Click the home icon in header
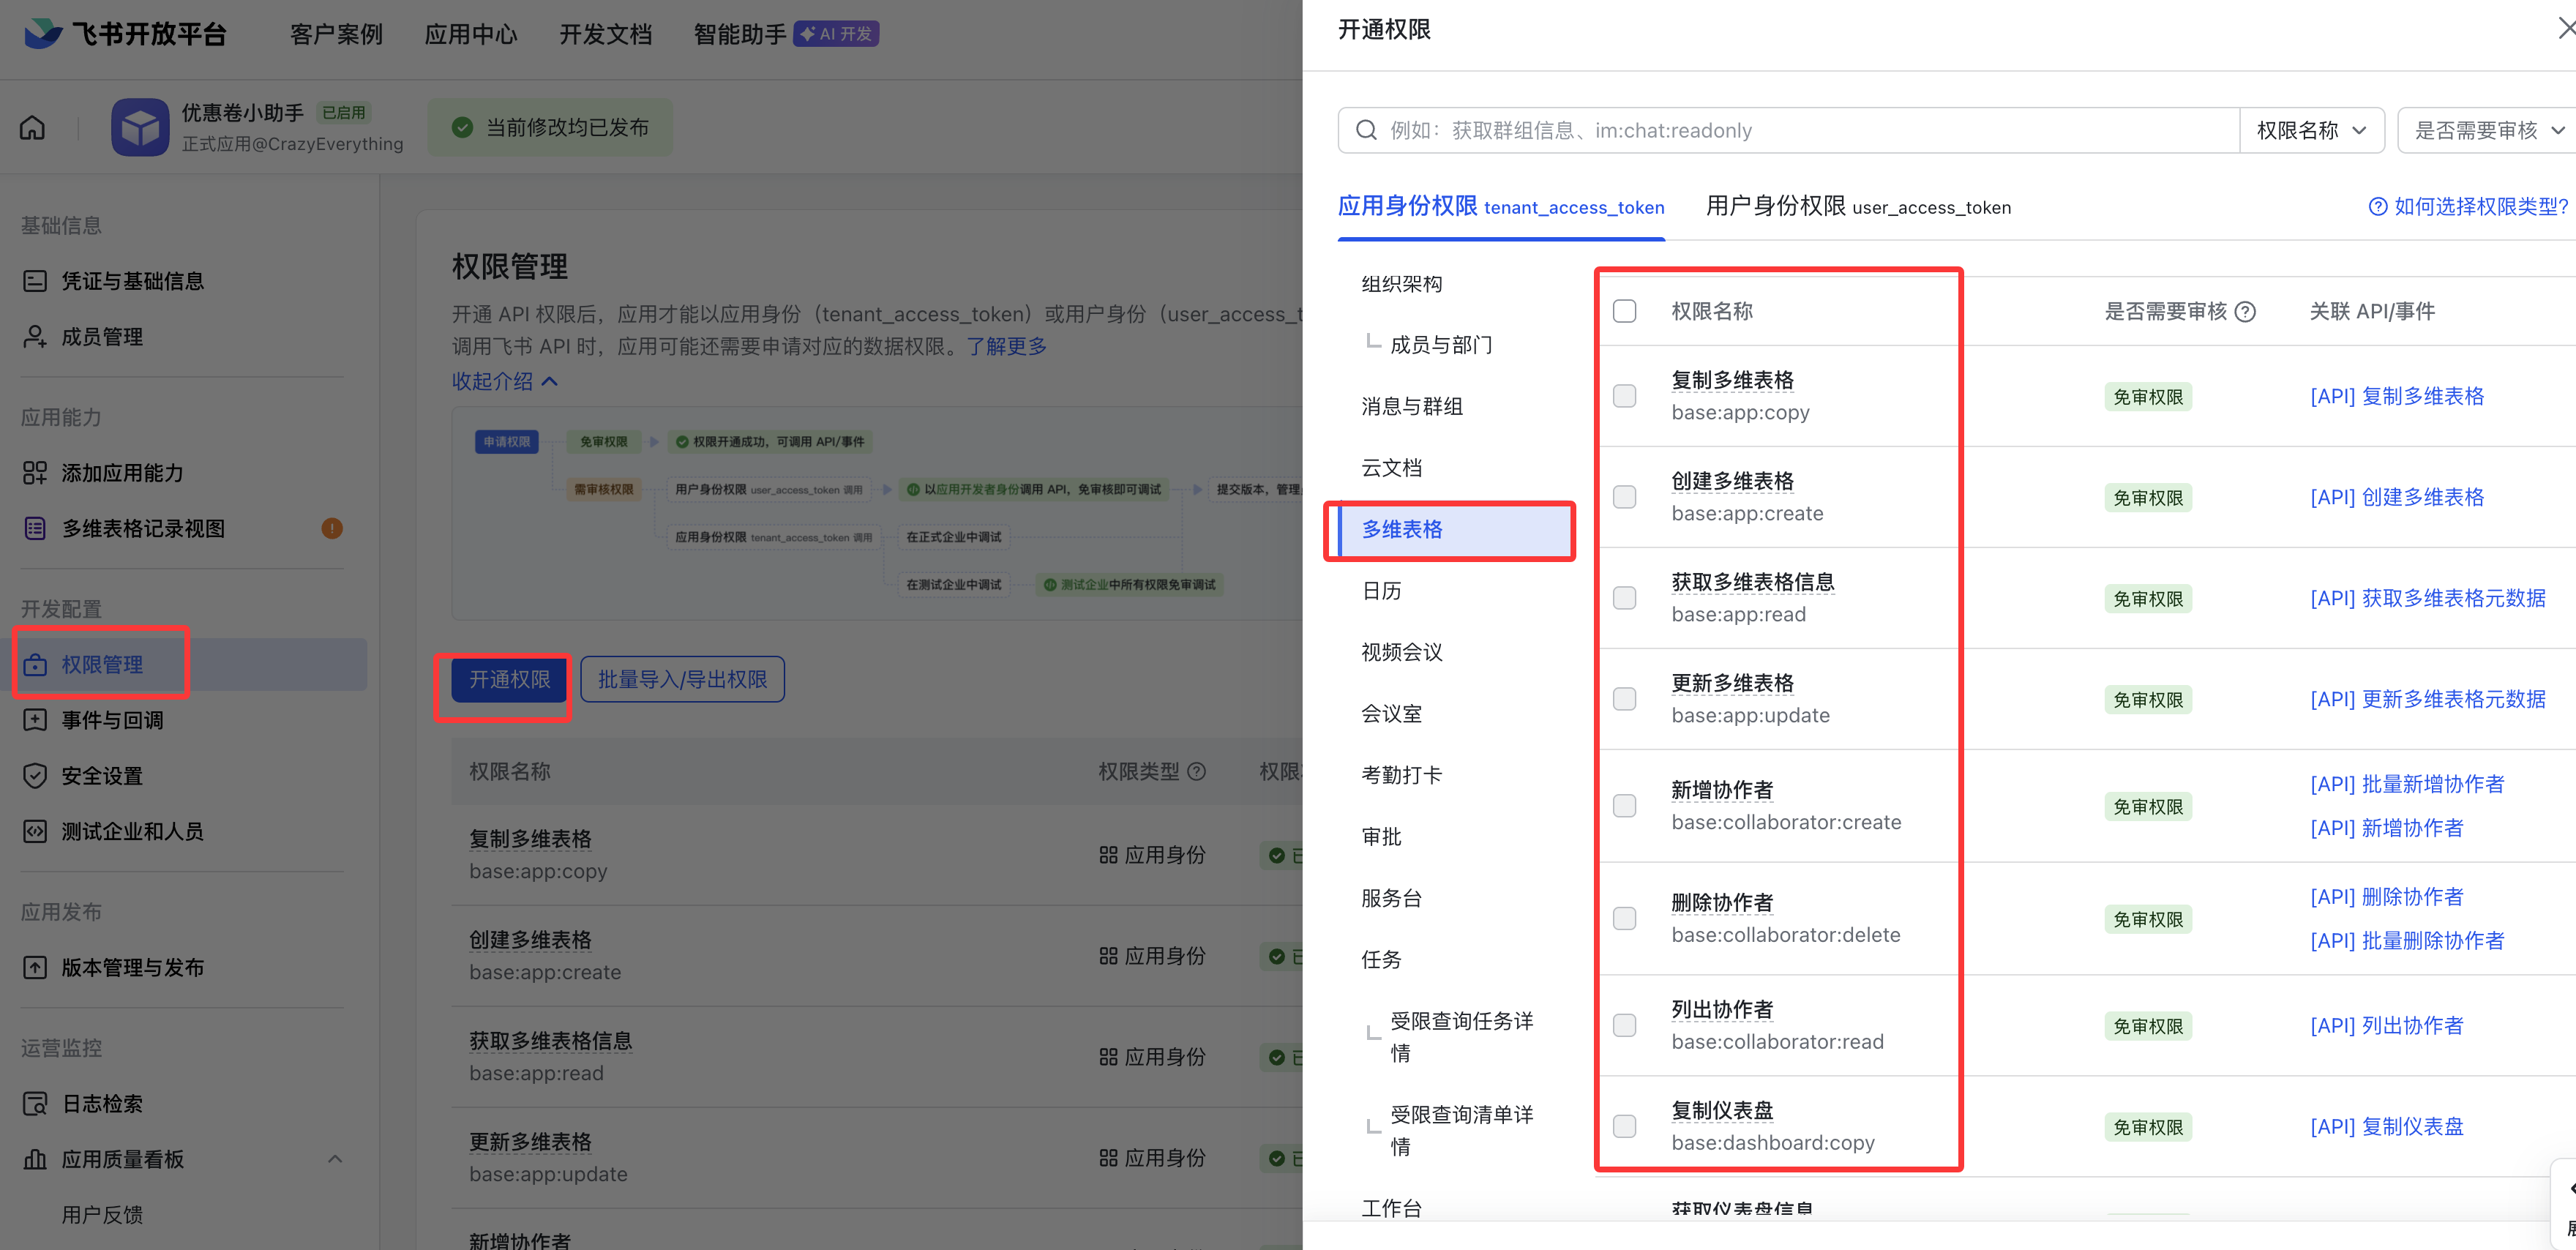Image resolution: width=2576 pixels, height=1250 pixels. coord(32,128)
